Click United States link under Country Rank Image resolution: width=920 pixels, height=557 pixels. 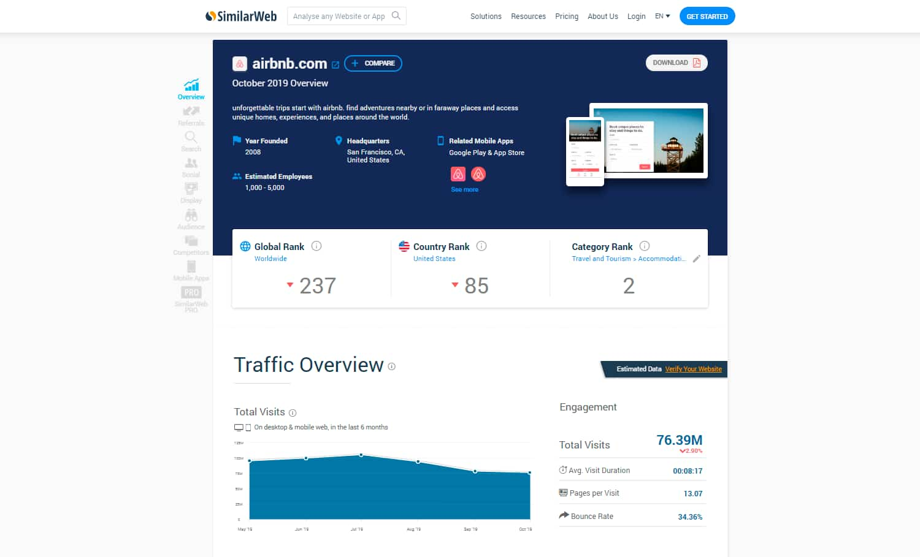click(x=434, y=259)
